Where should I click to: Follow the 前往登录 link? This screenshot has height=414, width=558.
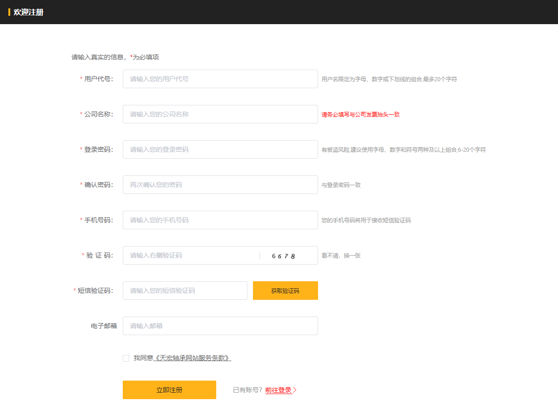[x=279, y=390]
